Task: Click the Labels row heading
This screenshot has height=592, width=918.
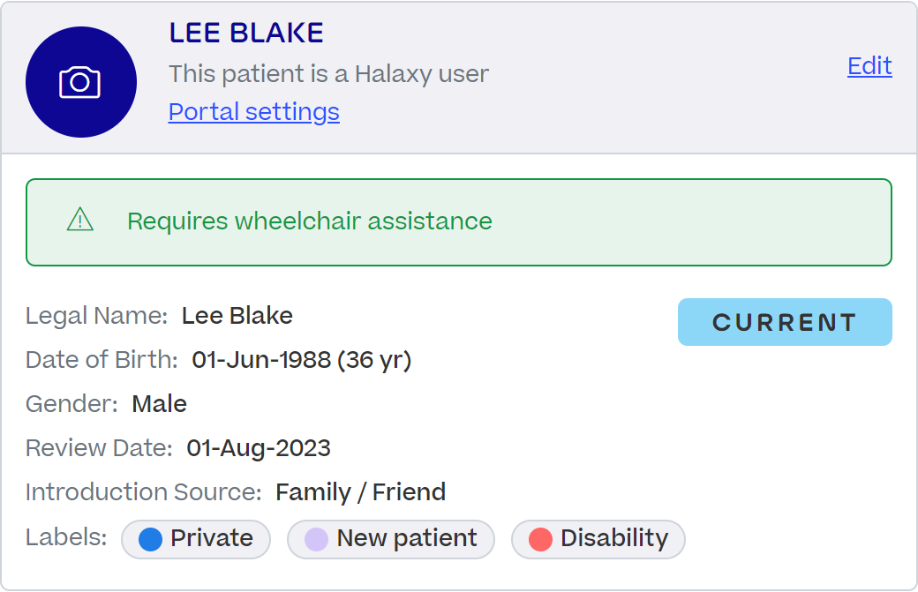Action: (65, 537)
